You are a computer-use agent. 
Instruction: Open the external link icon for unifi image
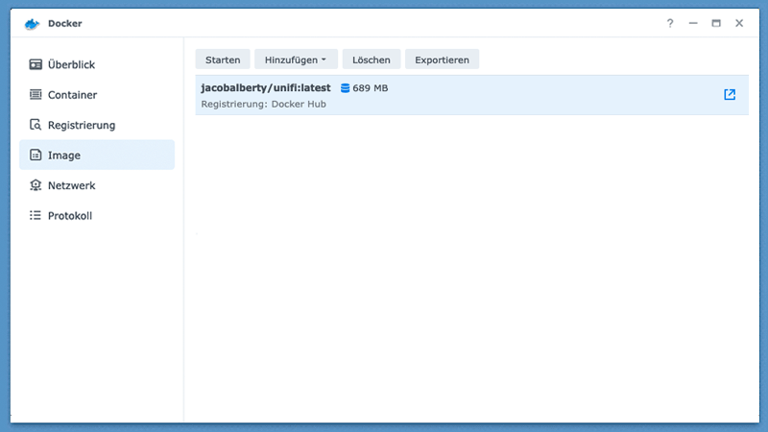coord(730,95)
